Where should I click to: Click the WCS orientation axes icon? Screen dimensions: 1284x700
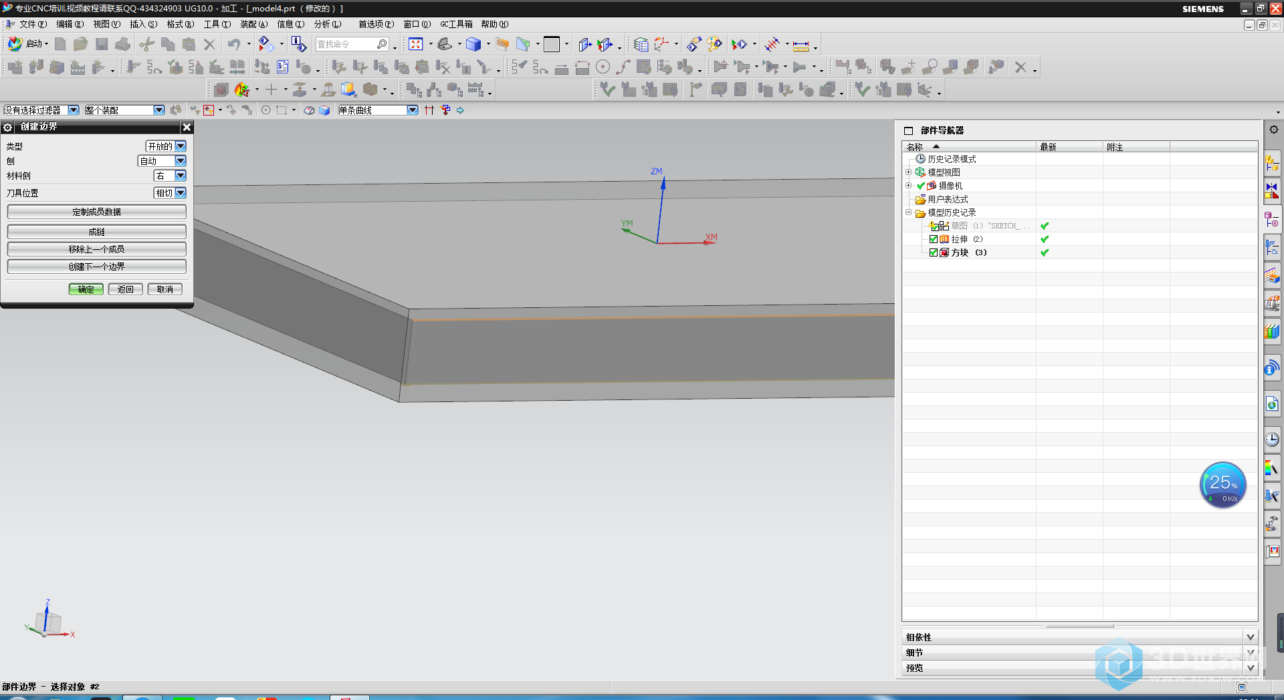click(x=661, y=44)
